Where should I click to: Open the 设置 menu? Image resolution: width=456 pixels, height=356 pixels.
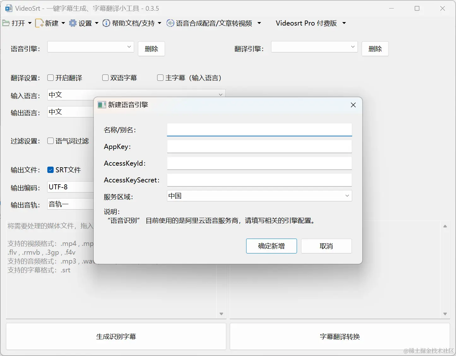click(x=85, y=23)
